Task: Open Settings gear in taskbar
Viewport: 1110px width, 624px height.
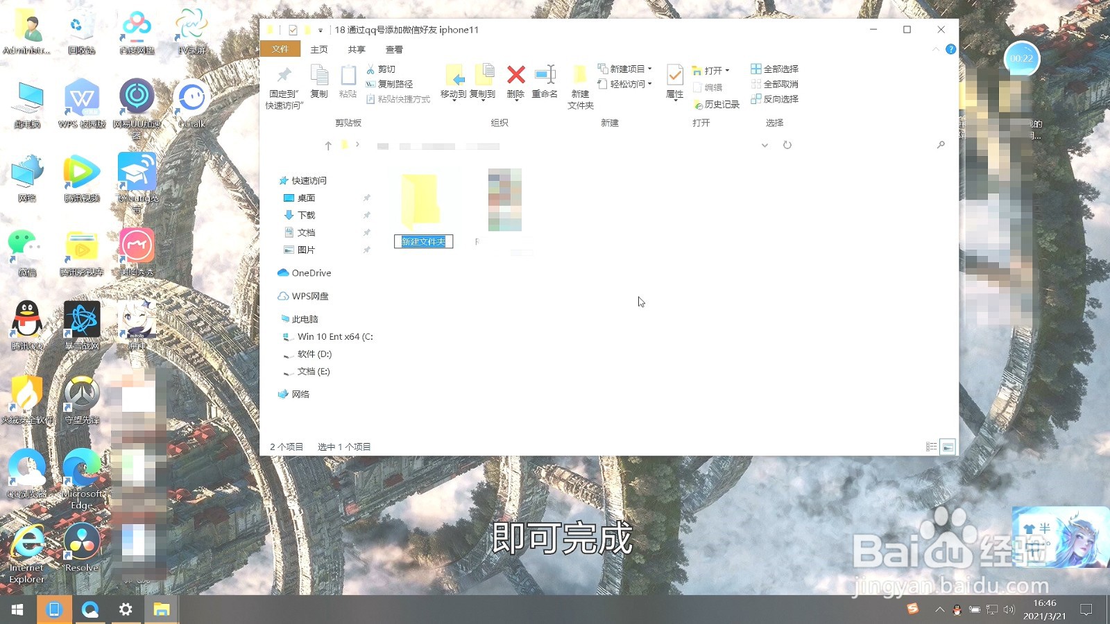Action: [x=126, y=609]
